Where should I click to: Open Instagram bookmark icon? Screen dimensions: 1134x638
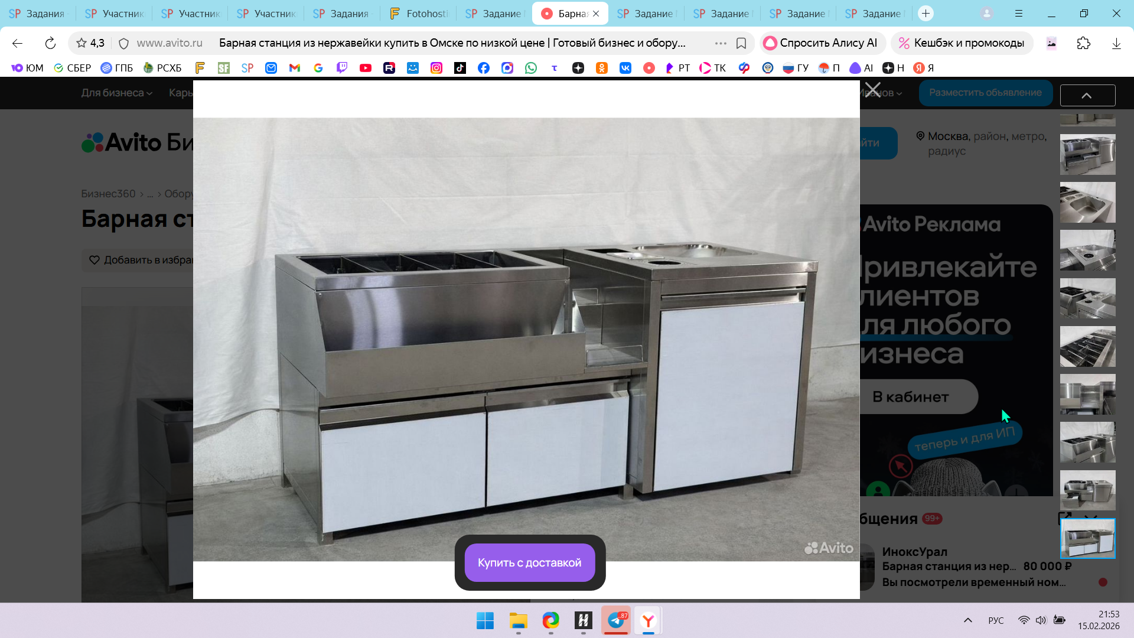[436, 68]
